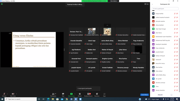Select Deviana Putri Fadhilah's video tile

pyautogui.click(x=76, y=32)
